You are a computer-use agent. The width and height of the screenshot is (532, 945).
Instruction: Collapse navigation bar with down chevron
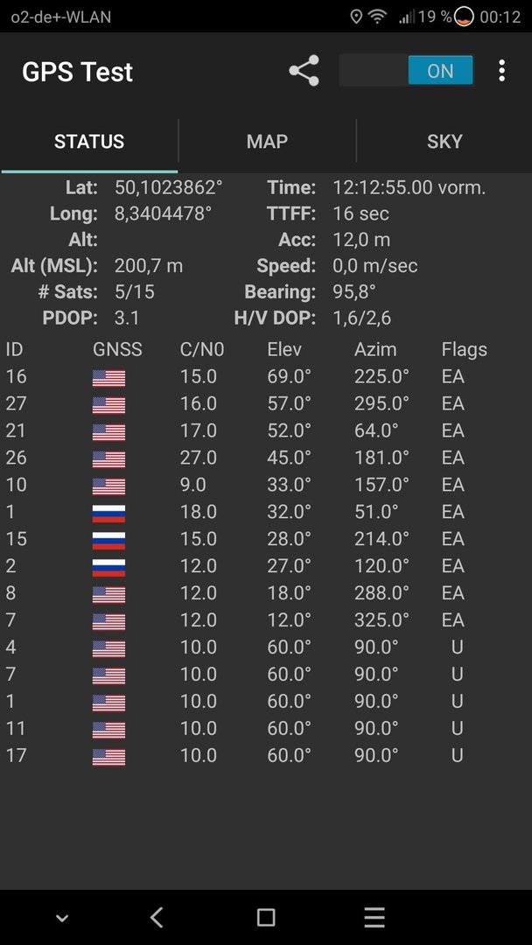pyautogui.click(x=61, y=919)
